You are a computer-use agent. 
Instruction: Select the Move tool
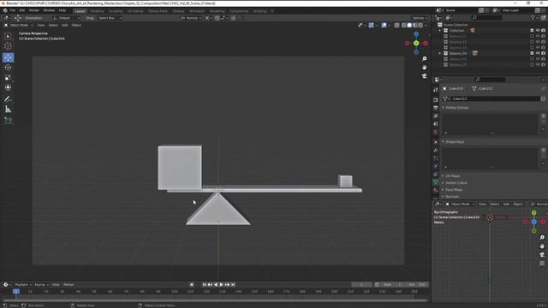click(x=8, y=57)
